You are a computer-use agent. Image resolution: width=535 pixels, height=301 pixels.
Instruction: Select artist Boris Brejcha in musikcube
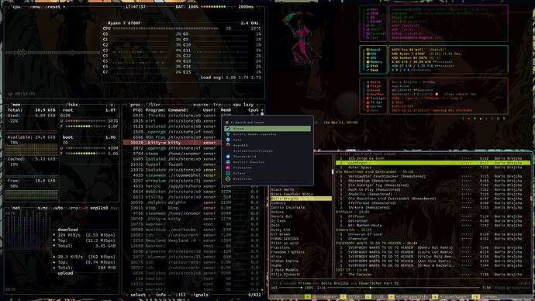coord(301,199)
